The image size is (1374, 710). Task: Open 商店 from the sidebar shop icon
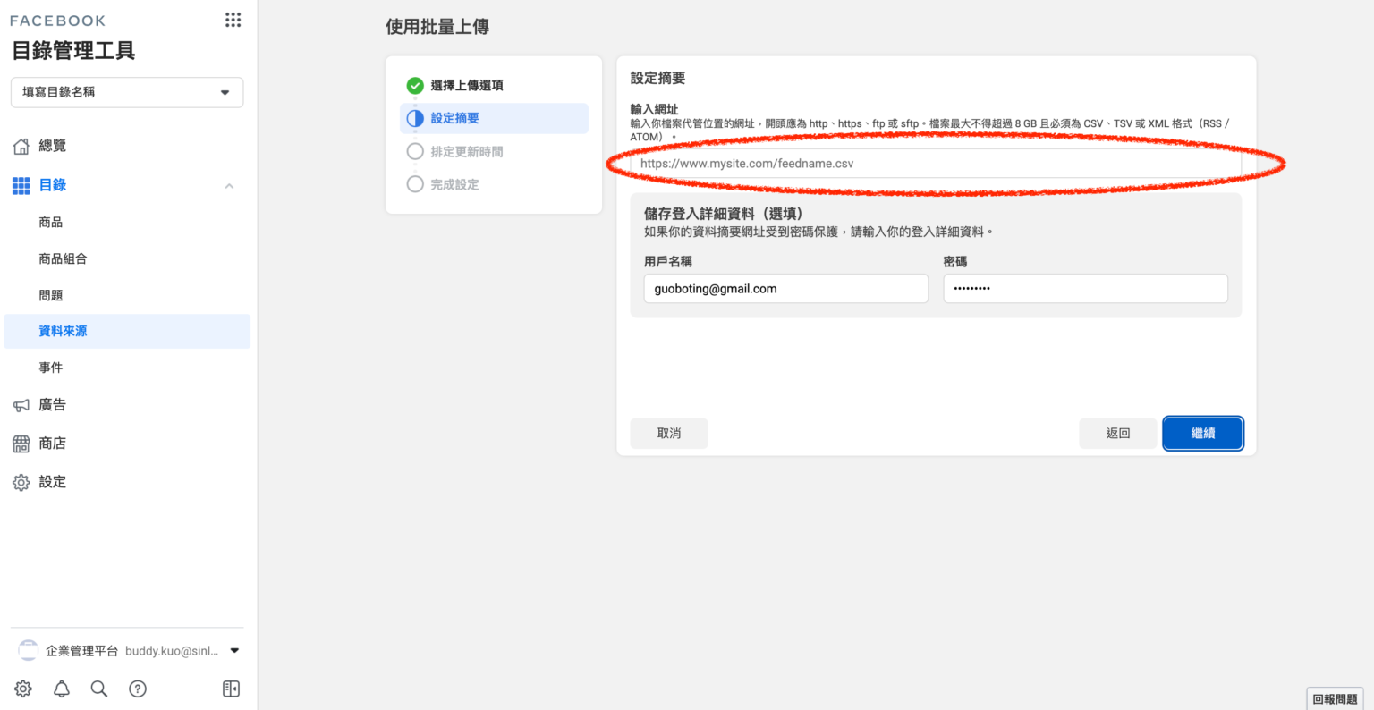tap(21, 443)
